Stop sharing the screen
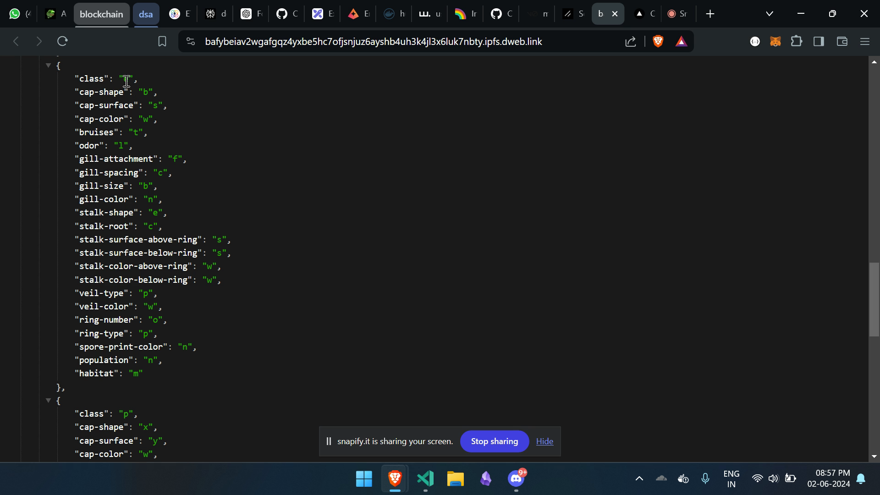 coord(495,441)
